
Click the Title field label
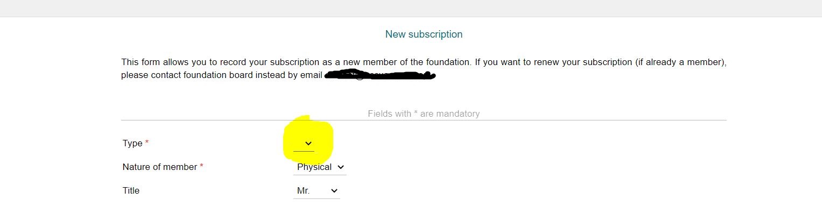[131, 190]
